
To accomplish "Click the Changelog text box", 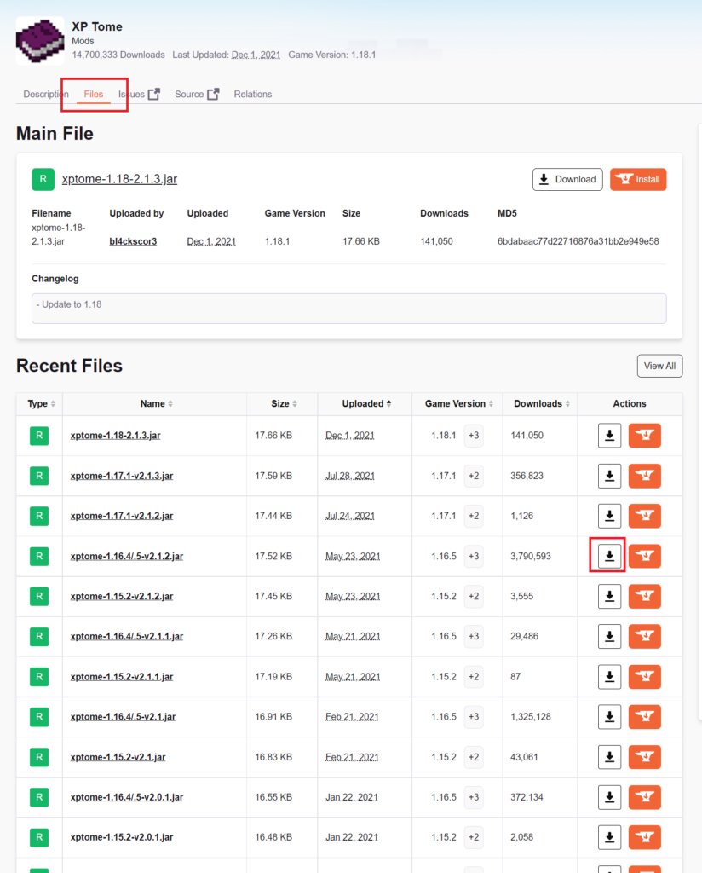I will tap(348, 309).
